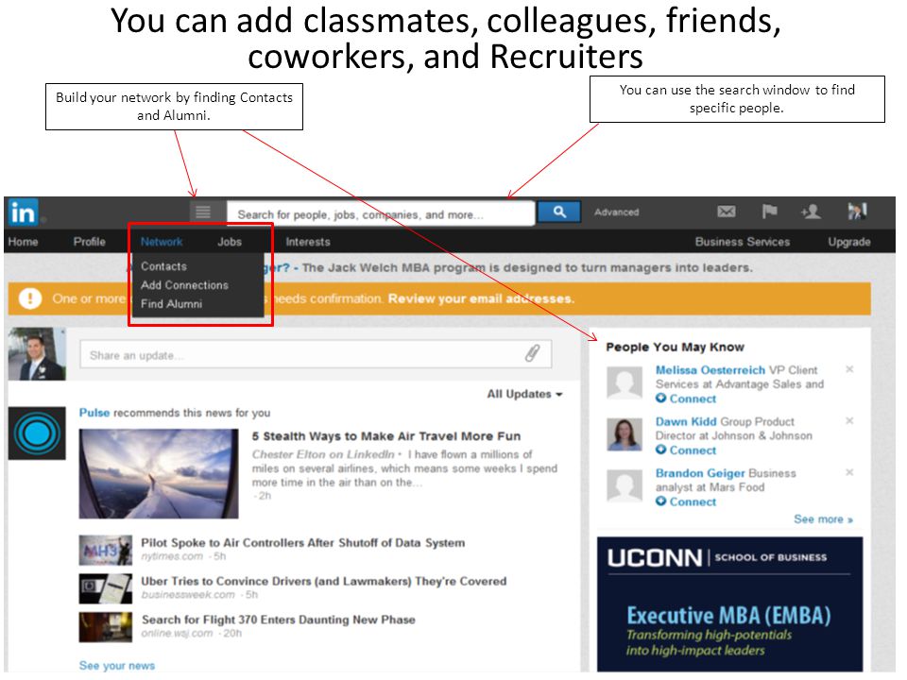Image resolution: width=907 pixels, height=680 pixels.
Task: Select Add Connections in Network dropdown
Action: tap(184, 285)
